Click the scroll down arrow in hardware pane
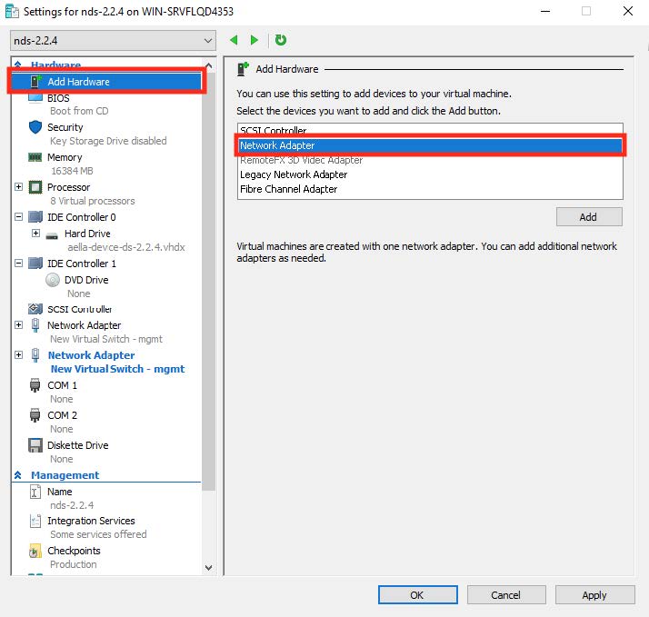Screen dimensions: 649x617 [208, 568]
